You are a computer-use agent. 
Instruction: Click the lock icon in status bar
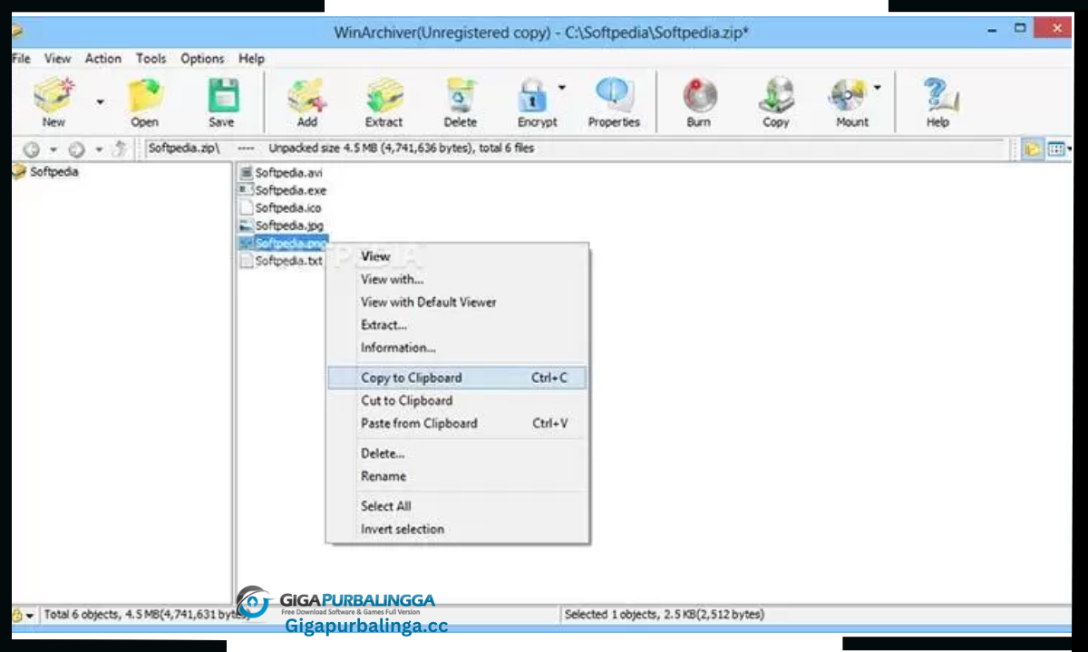coord(18,615)
